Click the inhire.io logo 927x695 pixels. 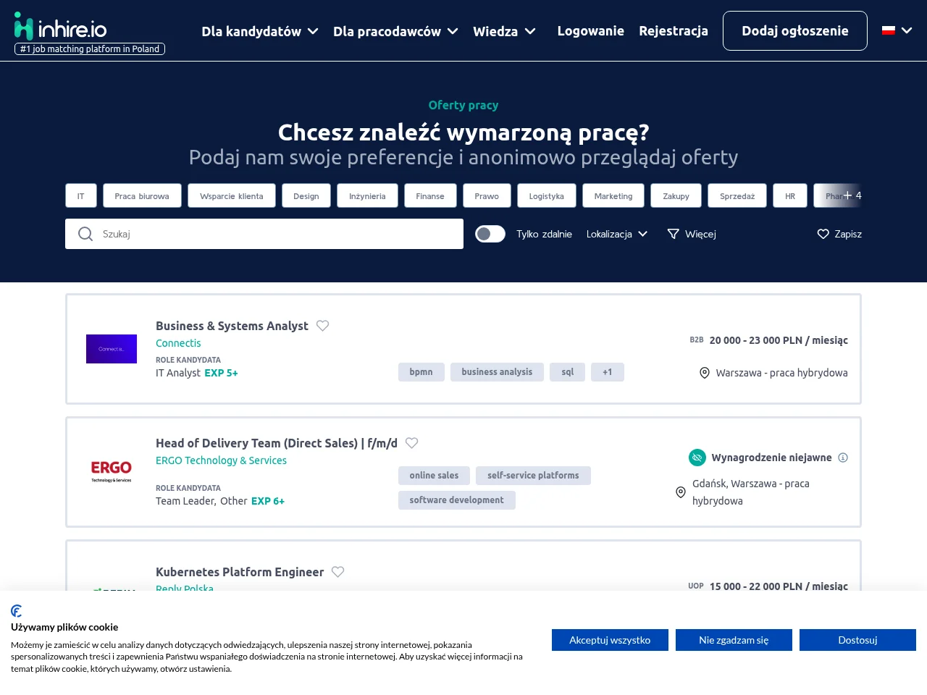(61, 28)
